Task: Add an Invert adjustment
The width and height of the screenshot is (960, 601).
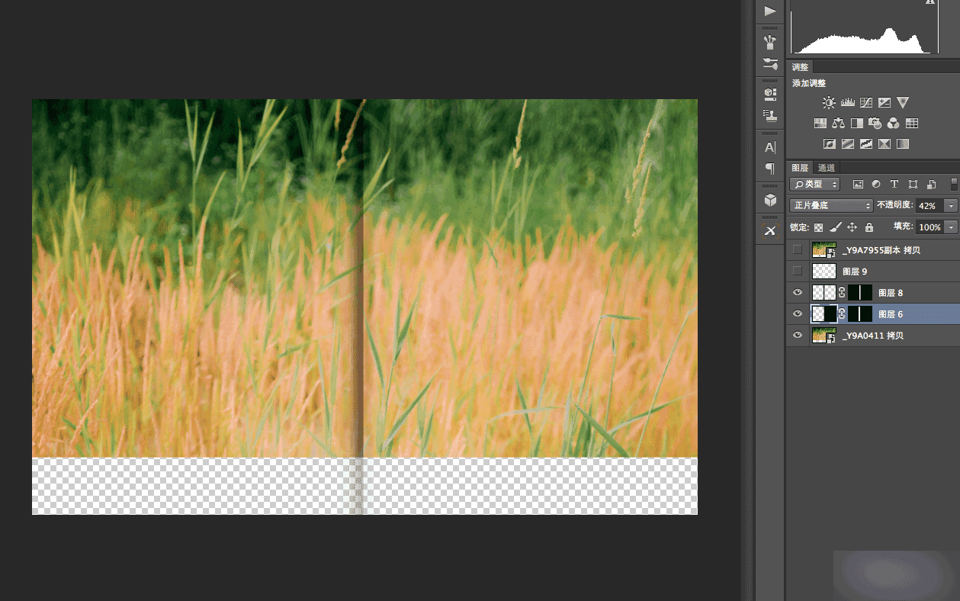Action: pyautogui.click(x=829, y=143)
